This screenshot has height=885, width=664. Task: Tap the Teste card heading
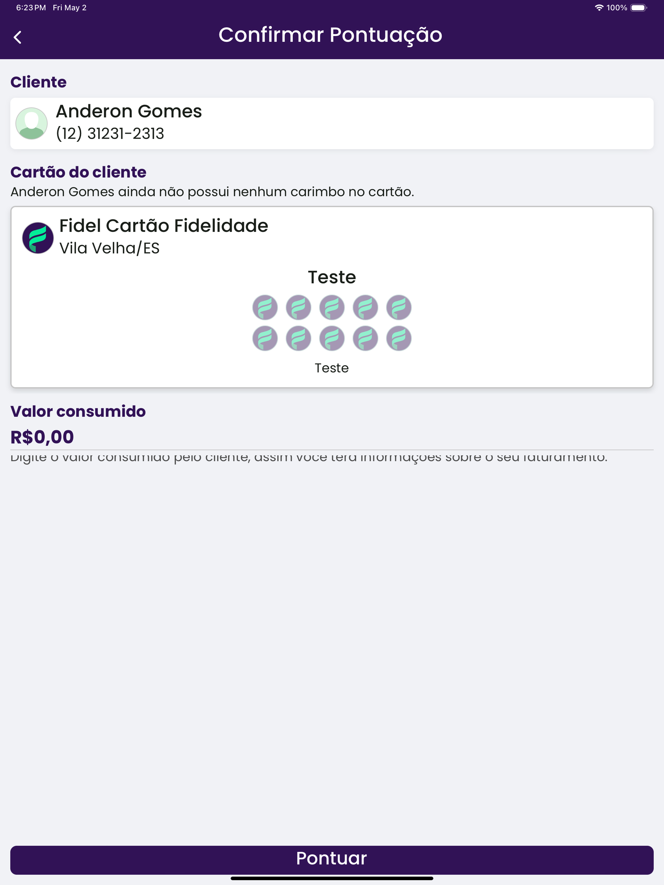[332, 277]
